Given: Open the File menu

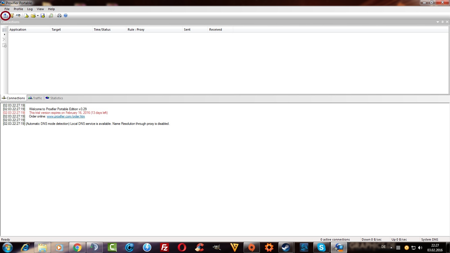Looking at the screenshot, I should coord(7,9).
